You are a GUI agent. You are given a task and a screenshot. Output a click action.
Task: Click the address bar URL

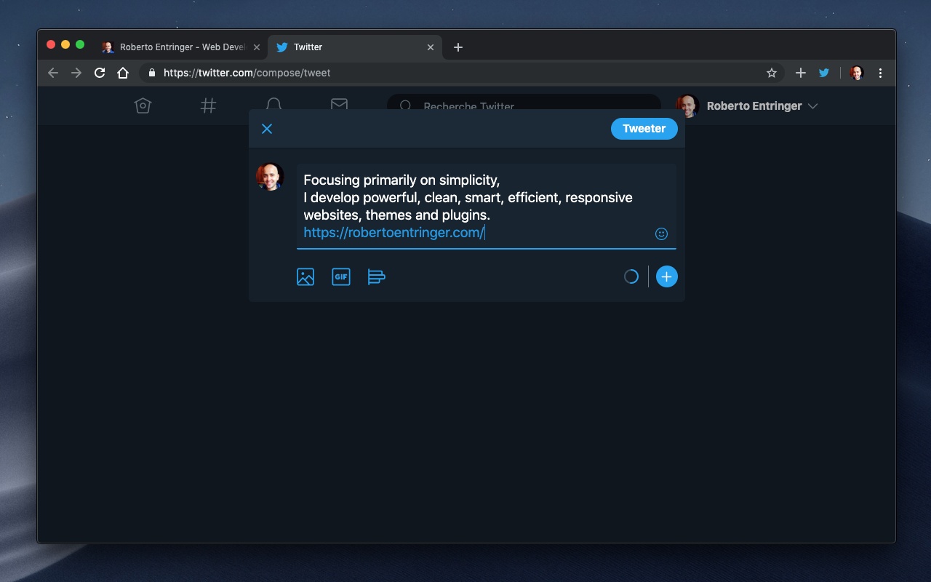pyautogui.click(x=247, y=73)
